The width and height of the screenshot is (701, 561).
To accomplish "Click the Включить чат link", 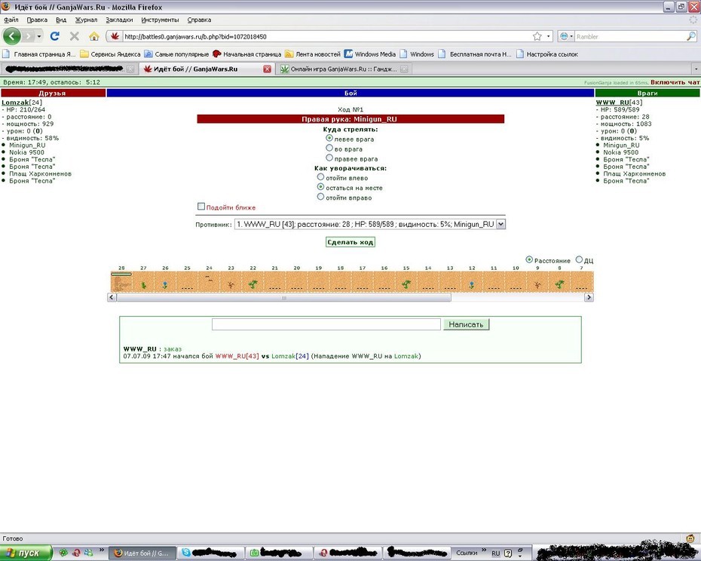I will pos(675,82).
